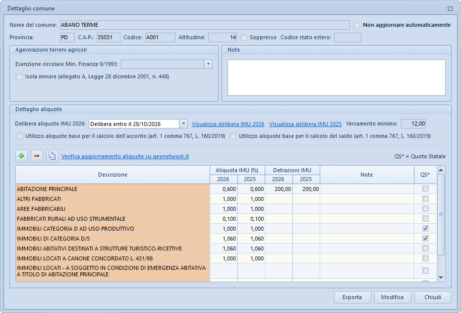Click inside the Note text area
461x313 pixels.
click(x=336, y=77)
